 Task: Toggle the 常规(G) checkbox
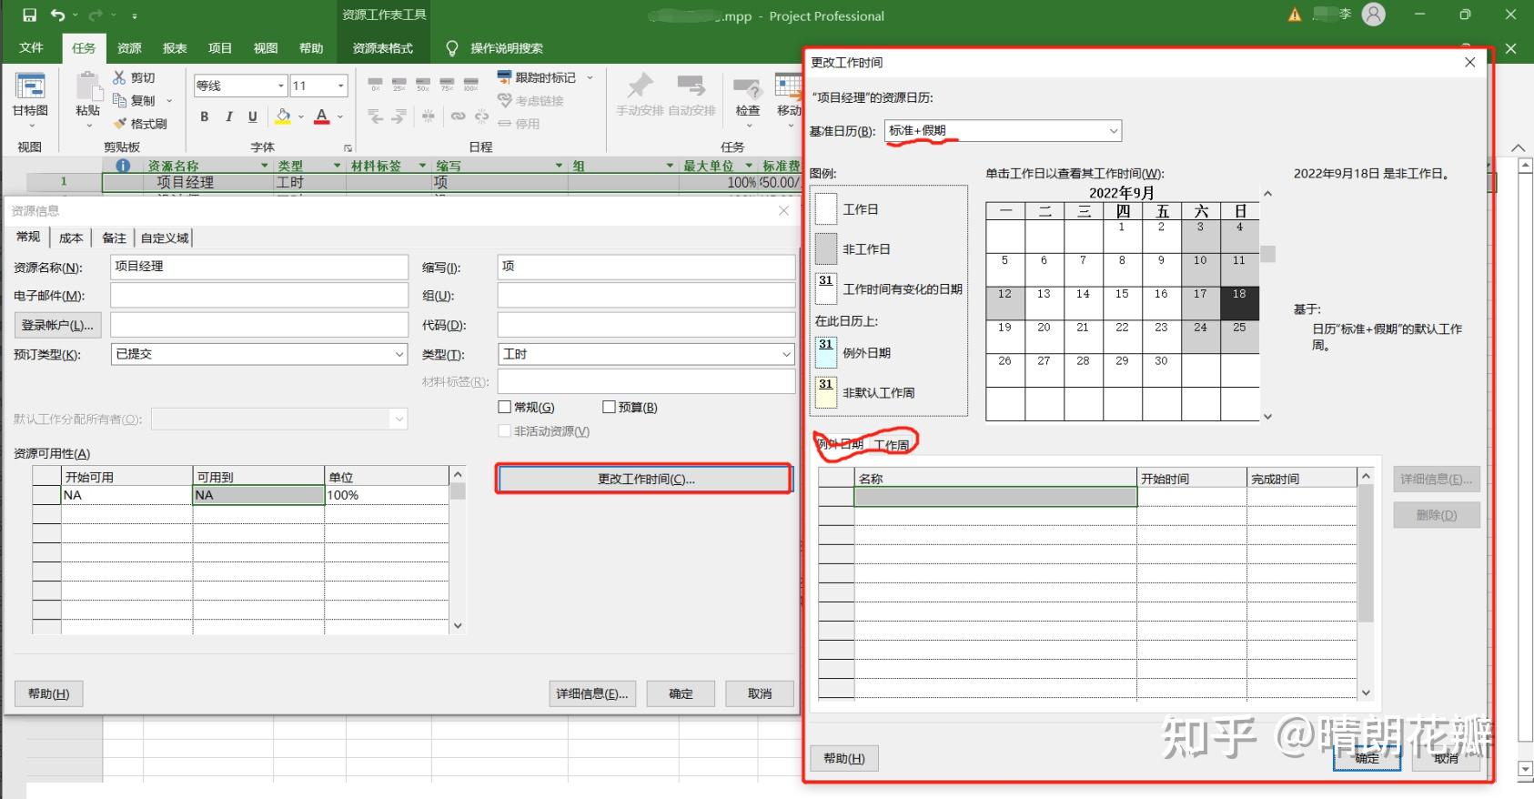(x=505, y=407)
